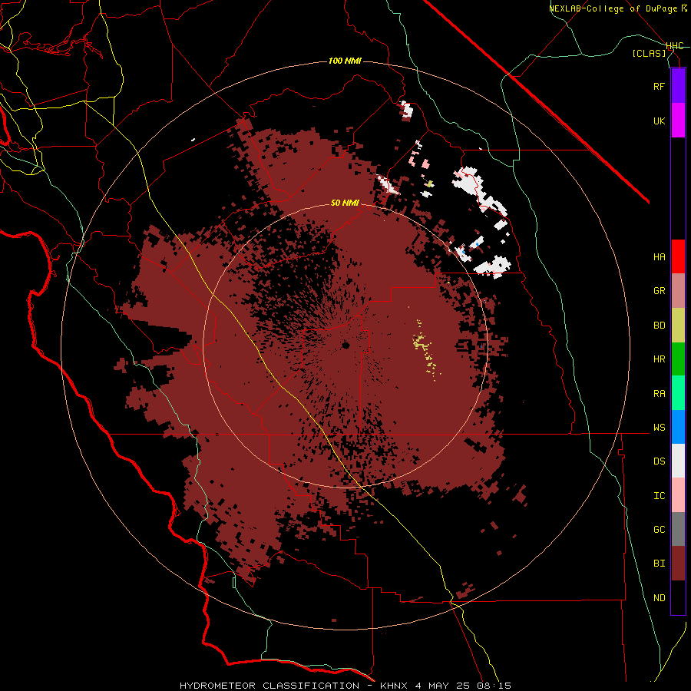691x691 pixels.
Task: Select the WS legend label
Action: pos(659,428)
